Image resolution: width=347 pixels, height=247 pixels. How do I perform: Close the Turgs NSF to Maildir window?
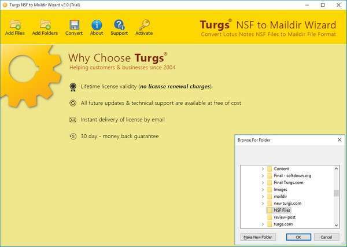point(338,5)
